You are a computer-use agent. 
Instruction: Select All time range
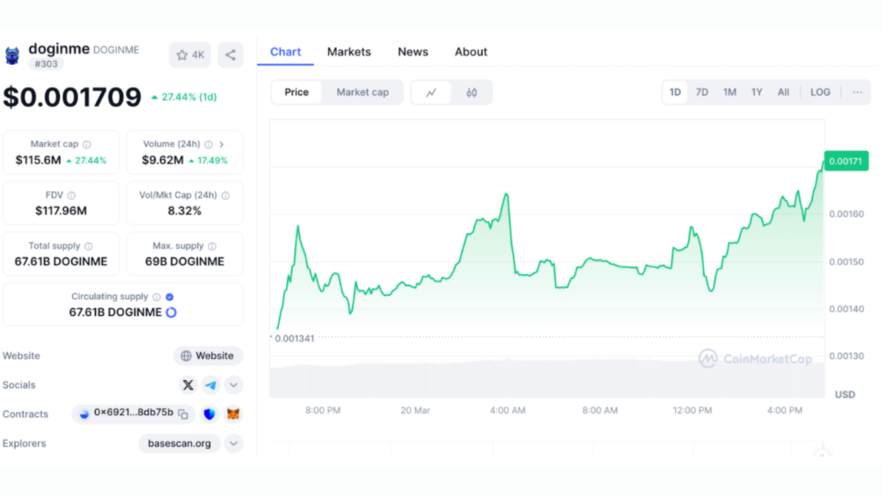pos(783,93)
